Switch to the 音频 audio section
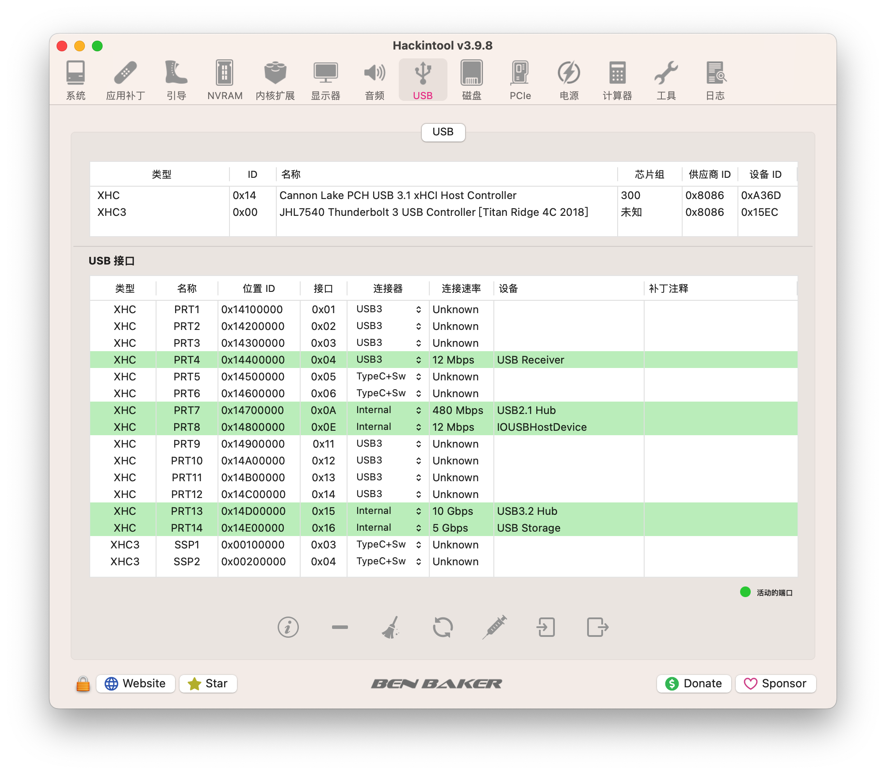The height and width of the screenshot is (774, 886). (x=374, y=80)
